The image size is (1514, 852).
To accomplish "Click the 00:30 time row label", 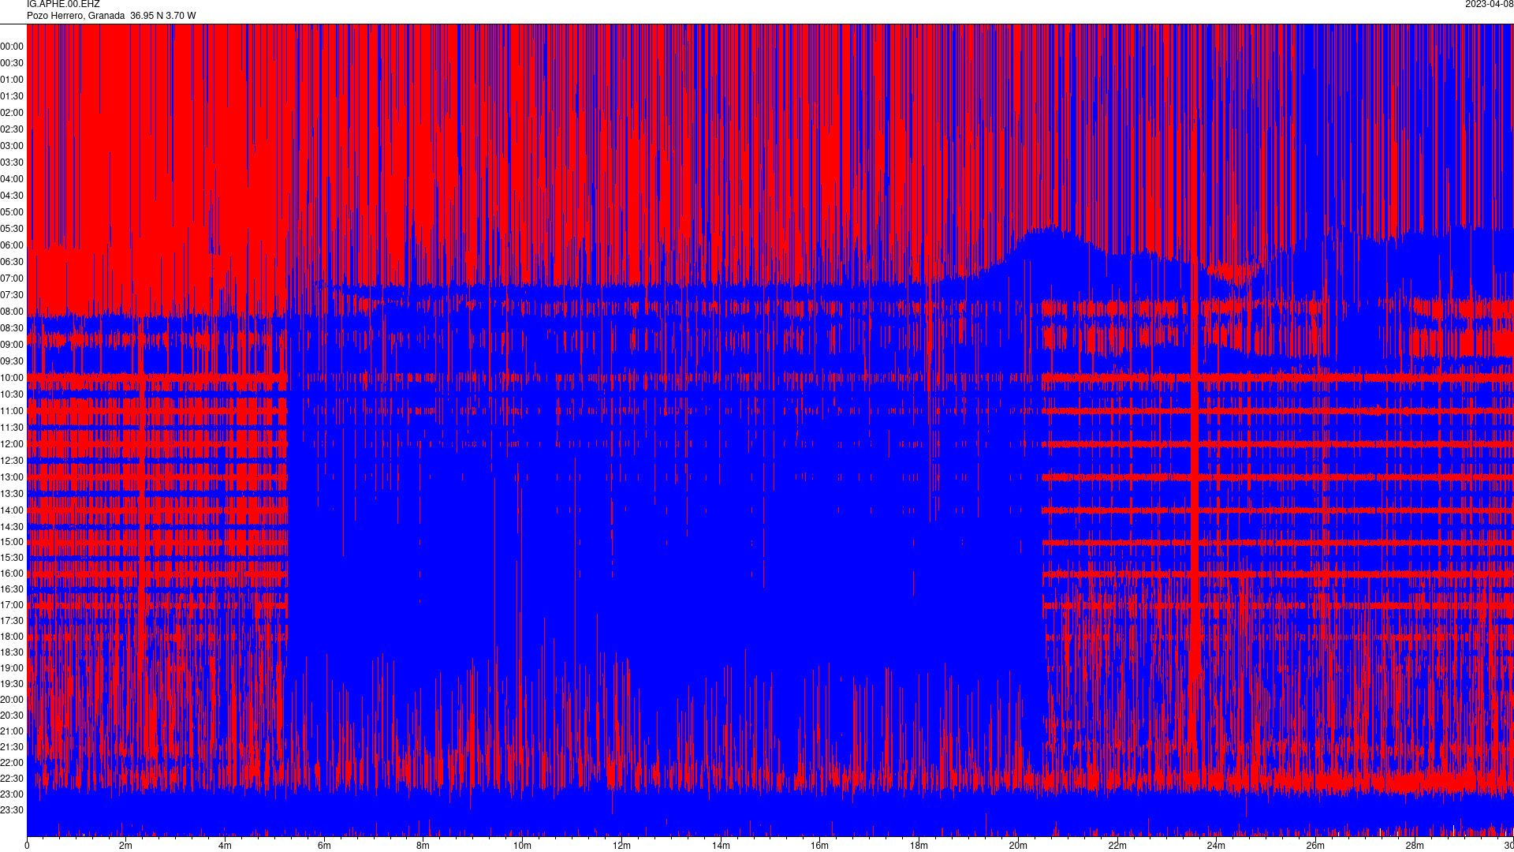I will [12, 63].
